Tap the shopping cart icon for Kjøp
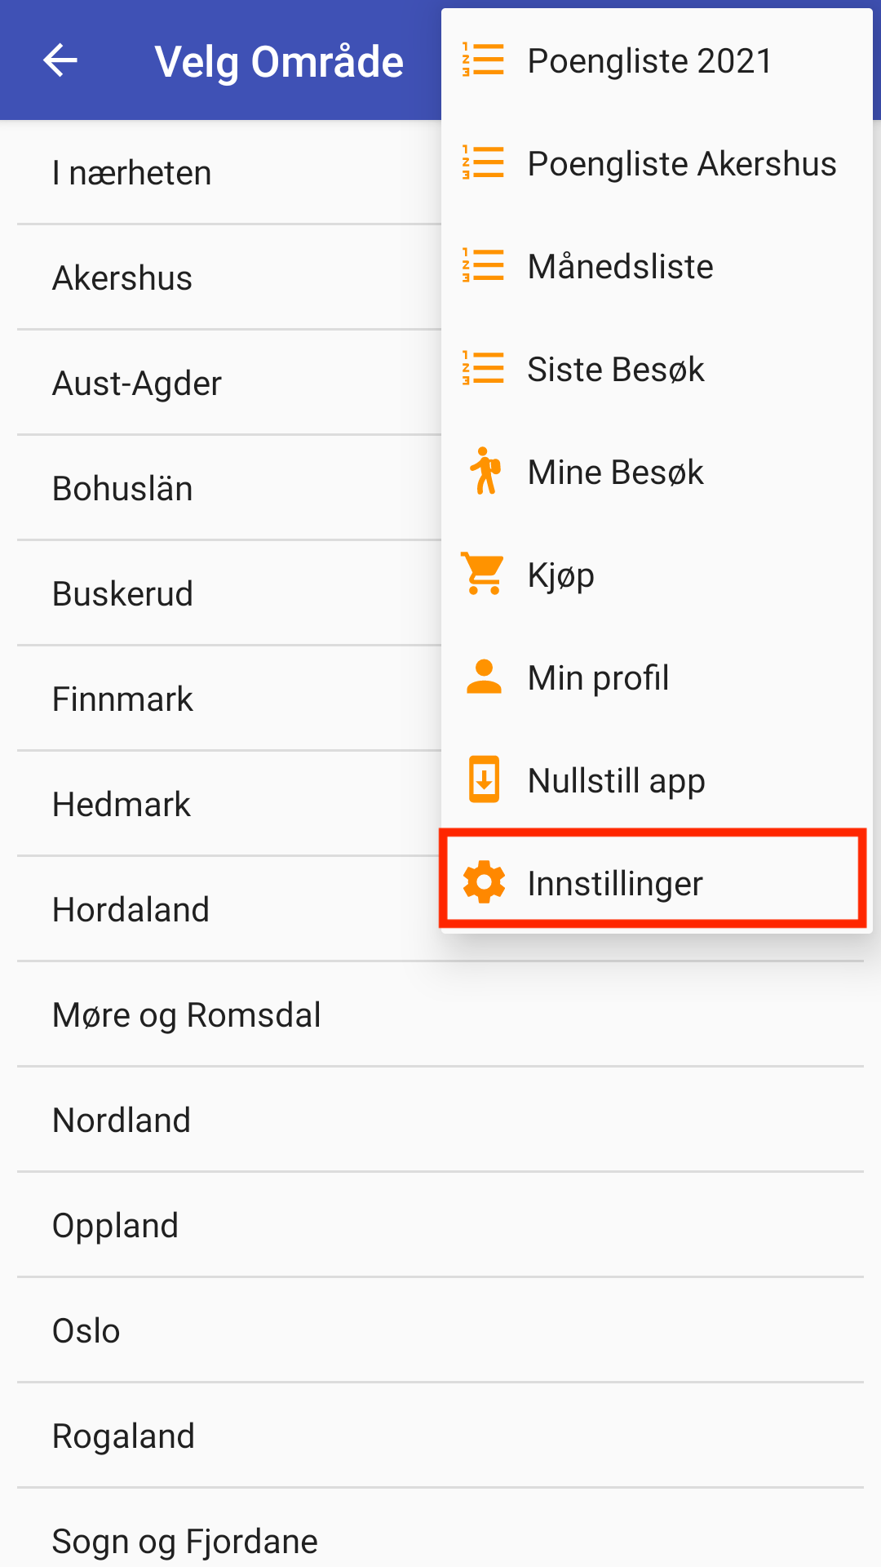This screenshot has width=881, height=1567. coord(484,575)
